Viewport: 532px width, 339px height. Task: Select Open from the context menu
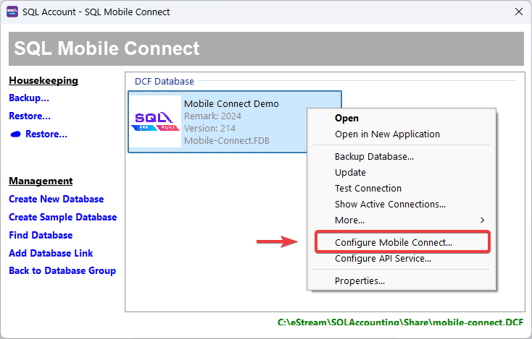[x=346, y=118]
